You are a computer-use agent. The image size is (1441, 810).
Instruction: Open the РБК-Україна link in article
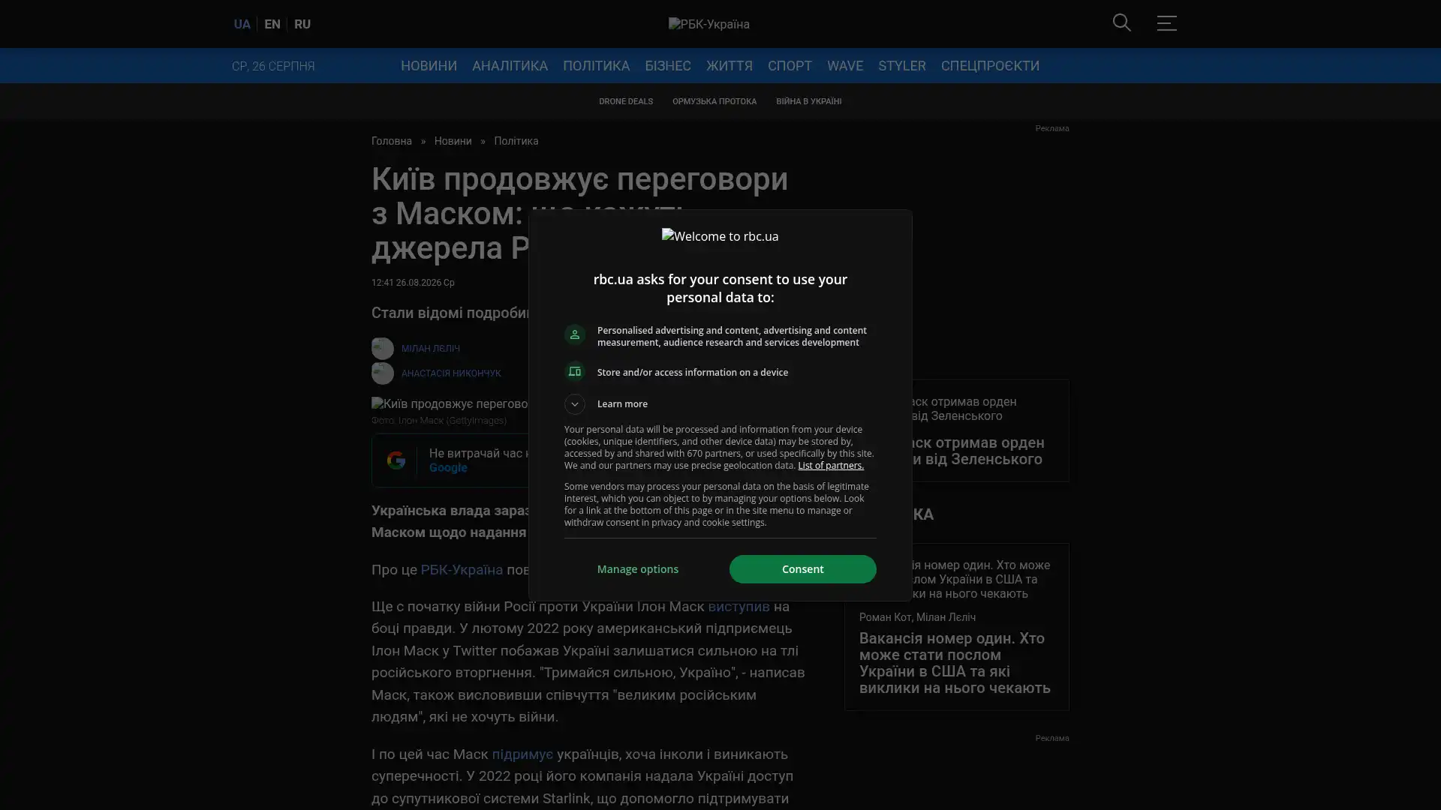click(x=462, y=570)
